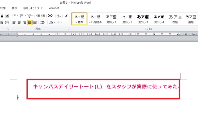Open the phonetic guide (ruby) tool

[2, 16]
